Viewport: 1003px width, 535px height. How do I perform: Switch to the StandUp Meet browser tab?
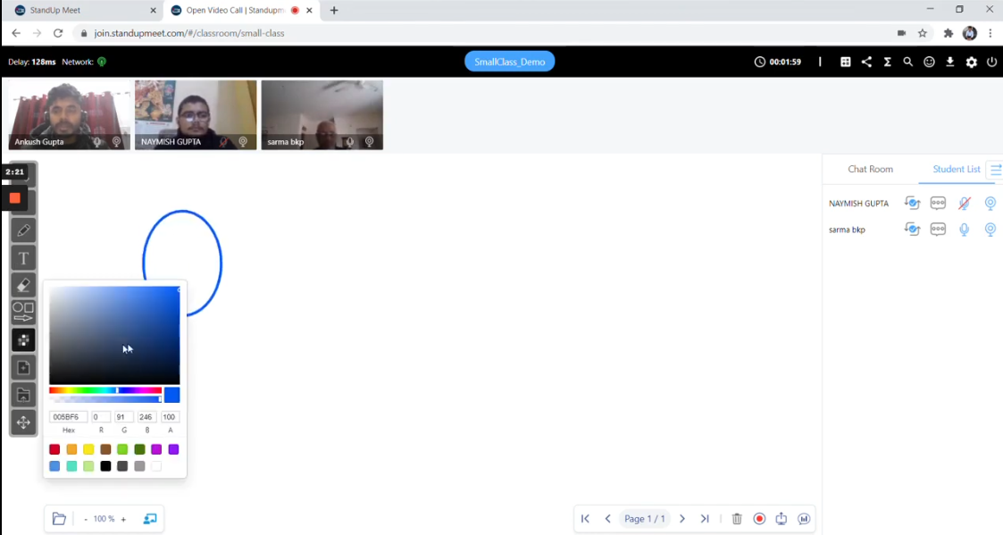(x=83, y=10)
